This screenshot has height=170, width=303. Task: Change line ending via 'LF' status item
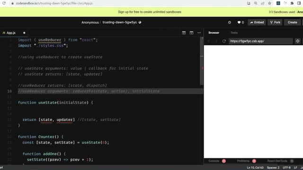295,168
